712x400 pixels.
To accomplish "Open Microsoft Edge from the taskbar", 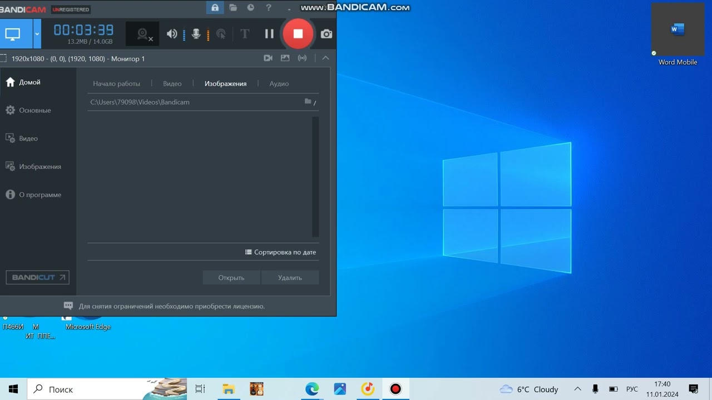I will click(x=312, y=389).
